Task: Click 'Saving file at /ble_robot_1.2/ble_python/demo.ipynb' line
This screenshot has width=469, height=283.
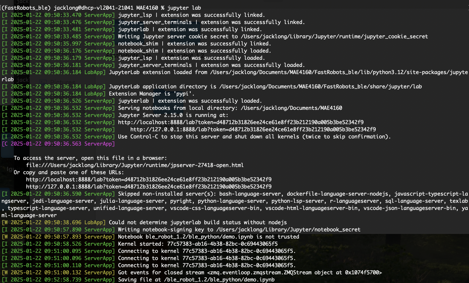Action: tap(138, 280)
